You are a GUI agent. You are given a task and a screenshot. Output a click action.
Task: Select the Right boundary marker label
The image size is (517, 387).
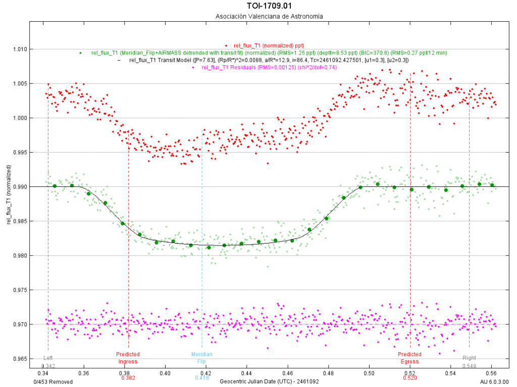[469, 358]
